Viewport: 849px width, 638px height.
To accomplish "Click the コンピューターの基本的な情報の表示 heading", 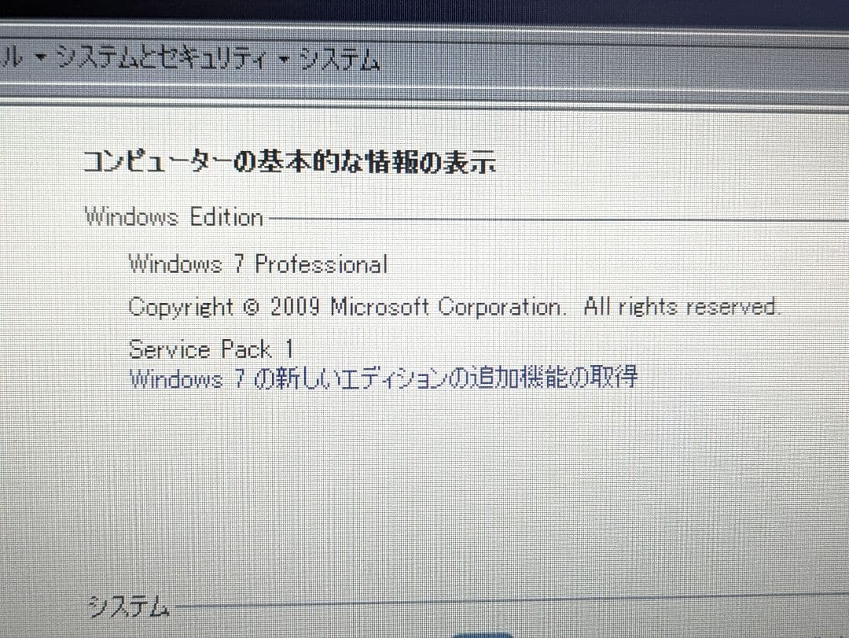I will [x=289, y=161].
